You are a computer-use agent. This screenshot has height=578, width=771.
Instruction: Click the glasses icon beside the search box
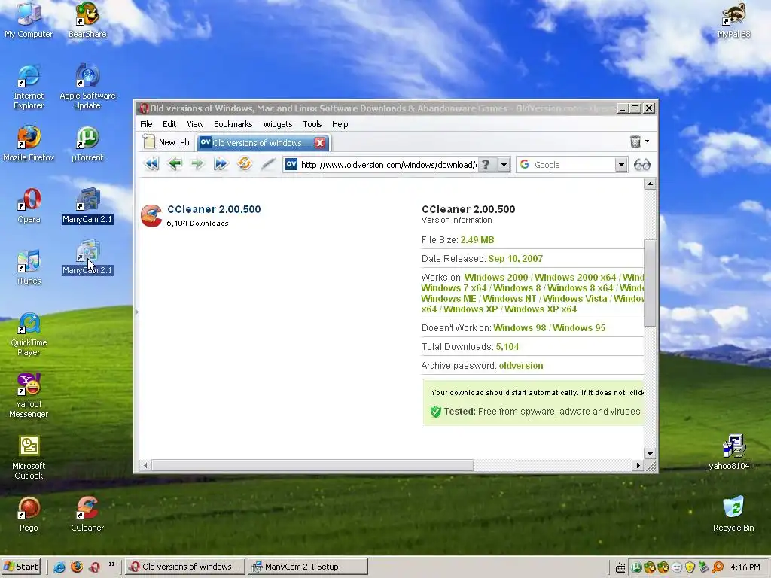(x=641, y=165)
